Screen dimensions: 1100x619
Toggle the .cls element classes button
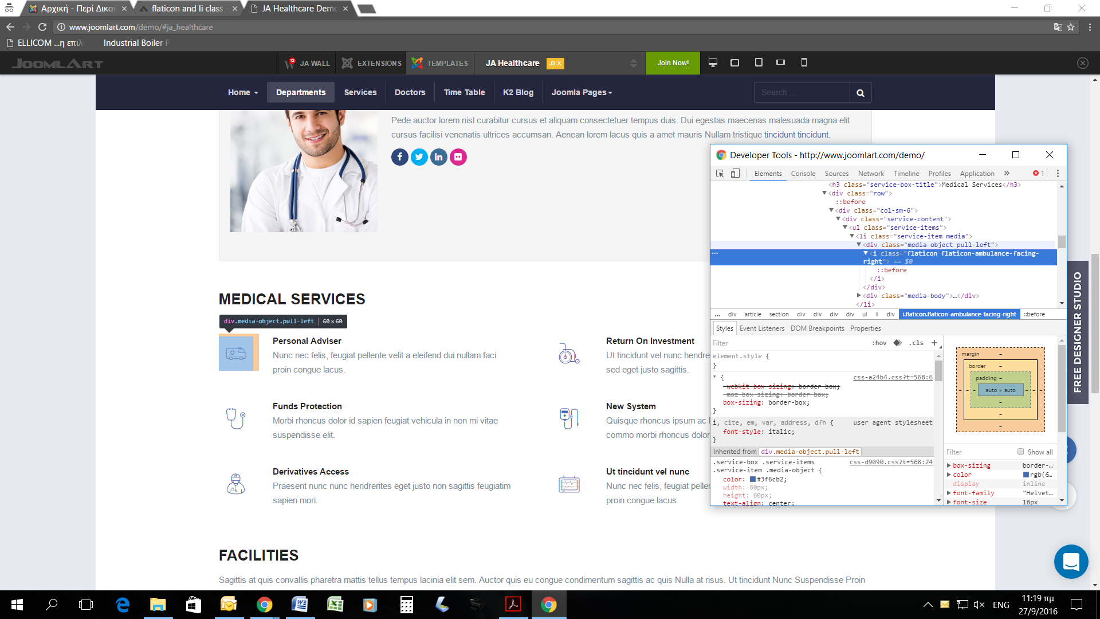[916, 343]
